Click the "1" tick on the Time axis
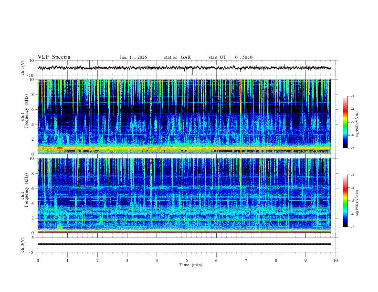 [x=67, y=261]
